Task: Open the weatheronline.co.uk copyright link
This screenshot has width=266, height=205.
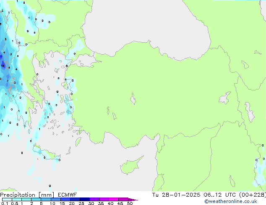Action: (231, 201)
